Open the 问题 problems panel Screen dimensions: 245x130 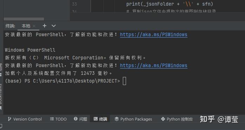80,119
